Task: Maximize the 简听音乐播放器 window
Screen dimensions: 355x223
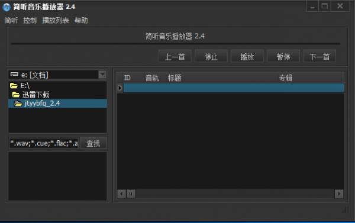Action: click(x=325, y=6)
